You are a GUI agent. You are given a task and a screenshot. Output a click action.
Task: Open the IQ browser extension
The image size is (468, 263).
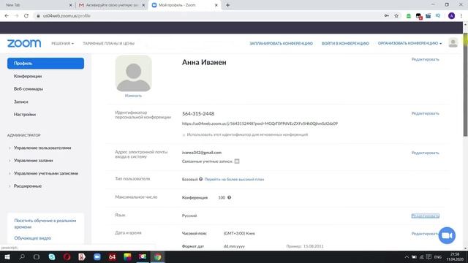(438, 16)
